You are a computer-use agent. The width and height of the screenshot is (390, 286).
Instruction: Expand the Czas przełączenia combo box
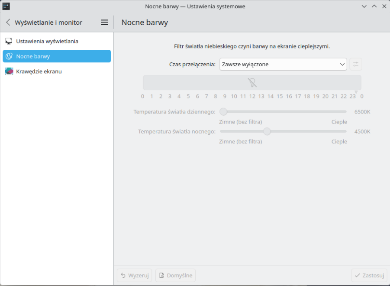283,64
